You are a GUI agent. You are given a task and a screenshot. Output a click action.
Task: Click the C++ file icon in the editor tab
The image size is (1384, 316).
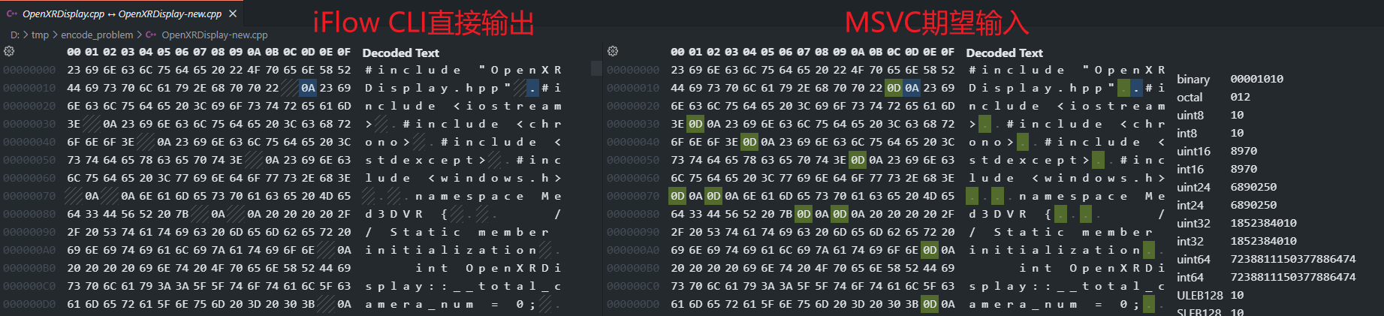pyautogui.click(x=11, y=14)
